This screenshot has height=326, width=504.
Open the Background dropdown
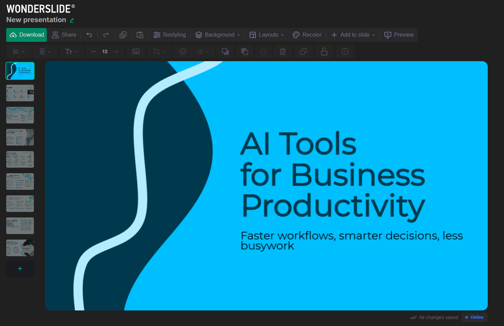218,35
